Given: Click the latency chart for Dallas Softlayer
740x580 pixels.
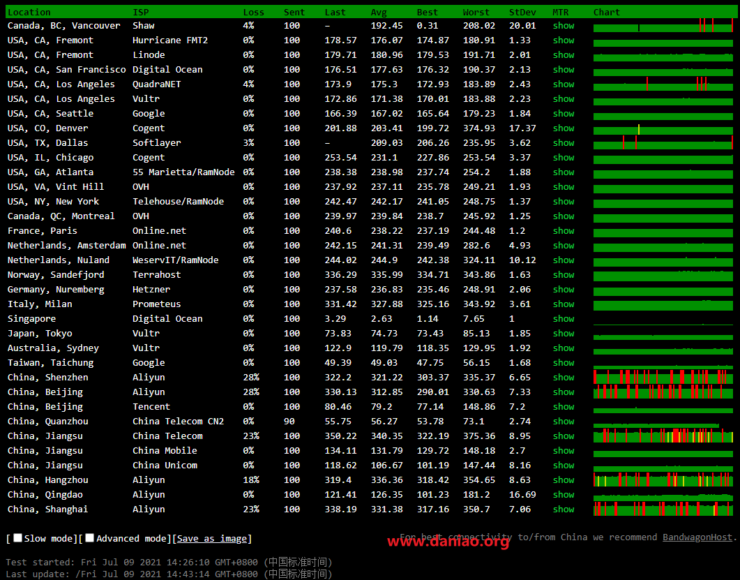Looking at the screenshot, I should (663, 142).
